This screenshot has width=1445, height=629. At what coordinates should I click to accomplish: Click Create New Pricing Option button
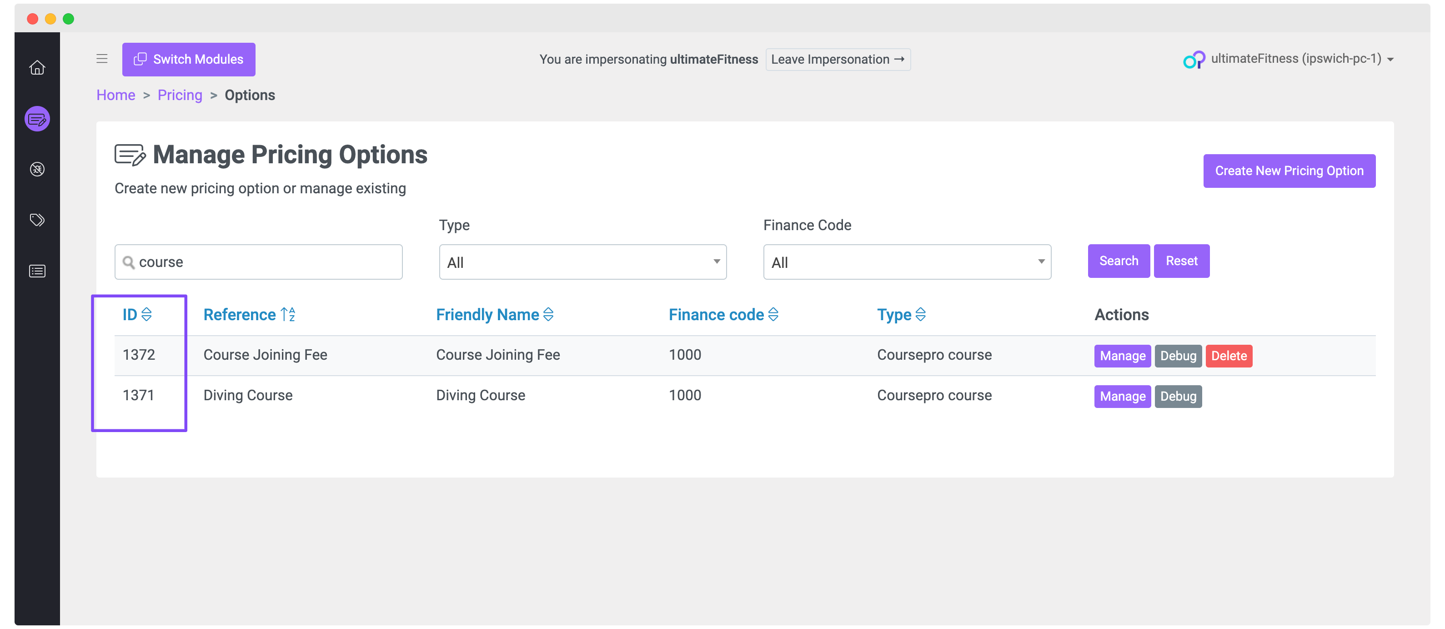[1289, 171]
